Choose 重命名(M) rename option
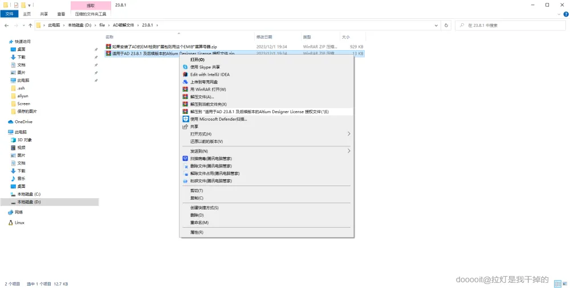Image resolution: width=570 pixels, height=288 pixels. pyautogui.click(x=266, y=223)
